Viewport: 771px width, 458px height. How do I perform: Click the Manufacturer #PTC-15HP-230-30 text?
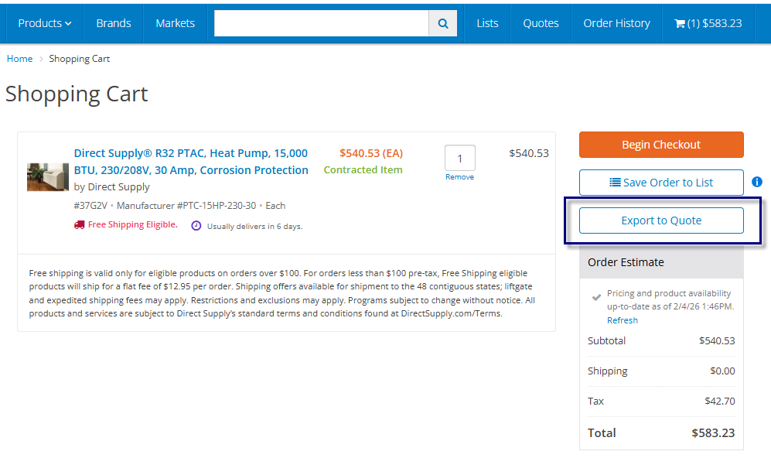186,206
